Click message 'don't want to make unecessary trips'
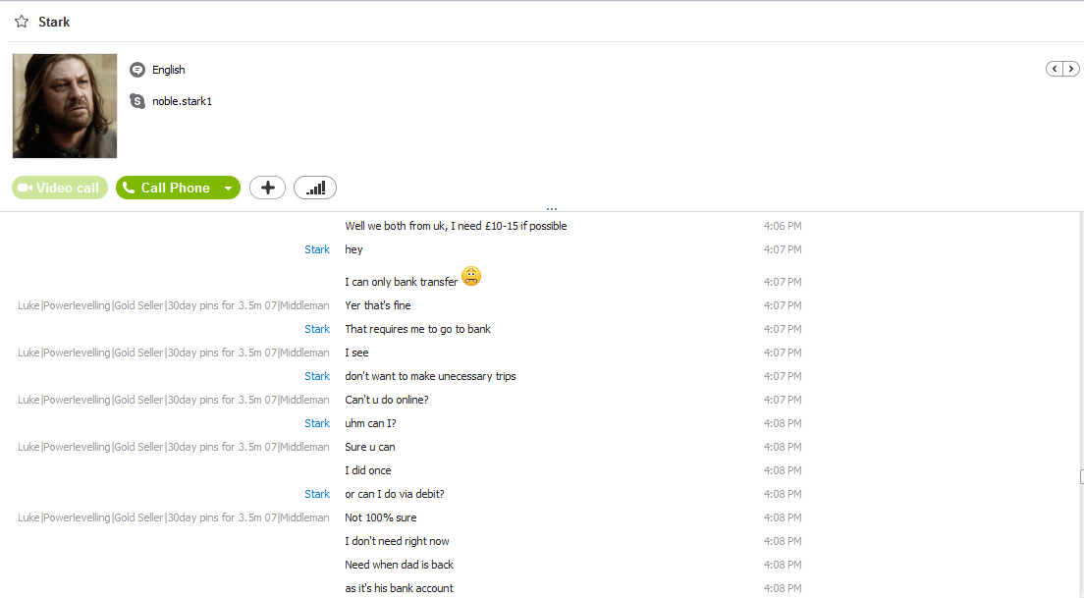 point(430,376)
